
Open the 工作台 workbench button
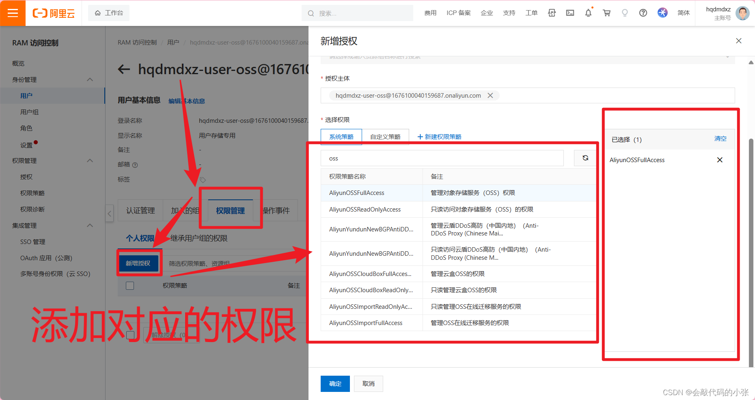coord(109,13)
